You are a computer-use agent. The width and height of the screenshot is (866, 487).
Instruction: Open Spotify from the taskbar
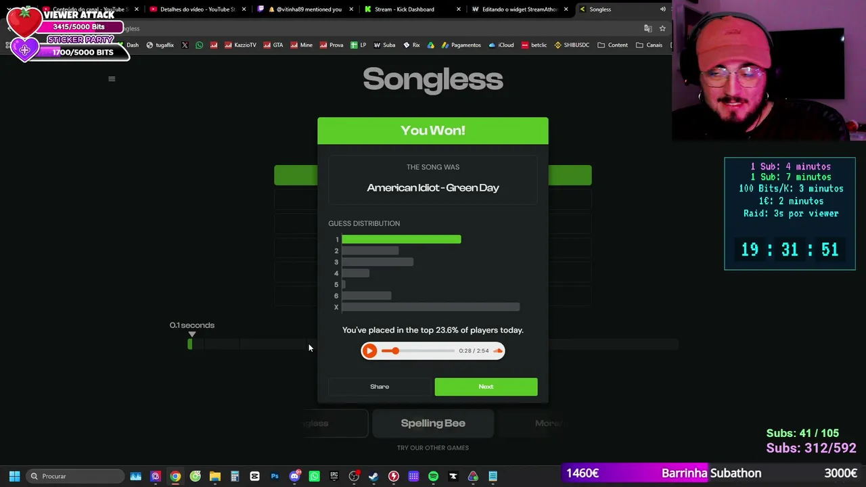(433, 476)
